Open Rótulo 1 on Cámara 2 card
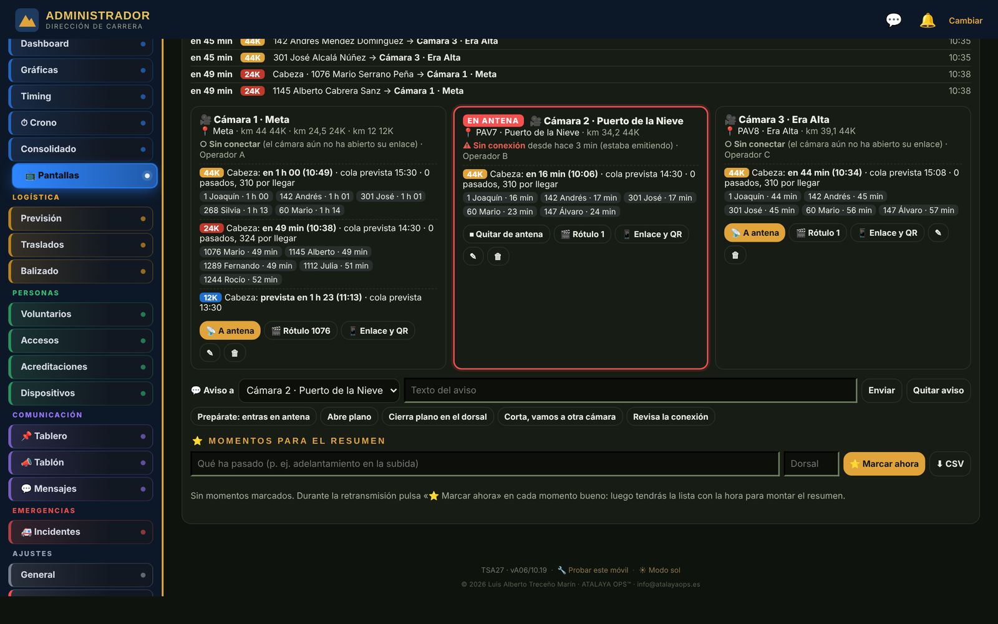This screenshot has height=624, width=998. (583, 234)
